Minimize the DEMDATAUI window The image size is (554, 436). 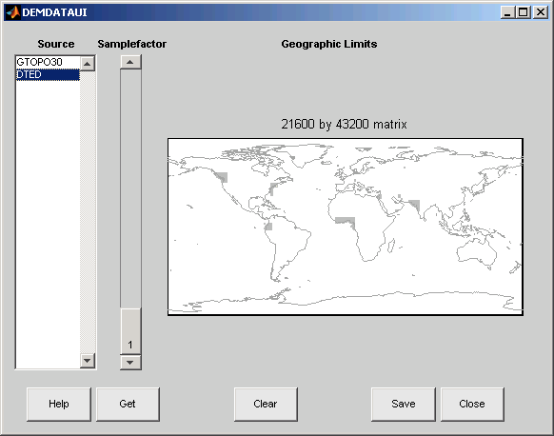click(508, 12)
